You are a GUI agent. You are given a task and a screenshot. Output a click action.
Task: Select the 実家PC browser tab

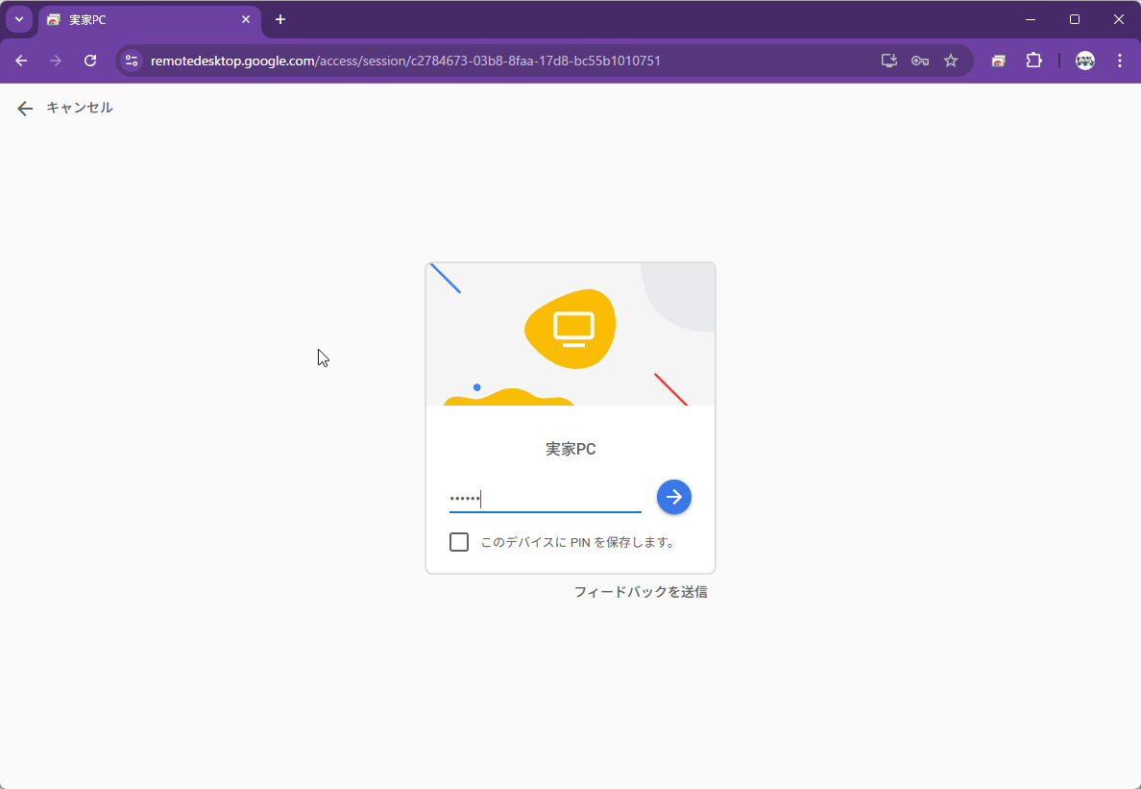click(x=144, y=19)
